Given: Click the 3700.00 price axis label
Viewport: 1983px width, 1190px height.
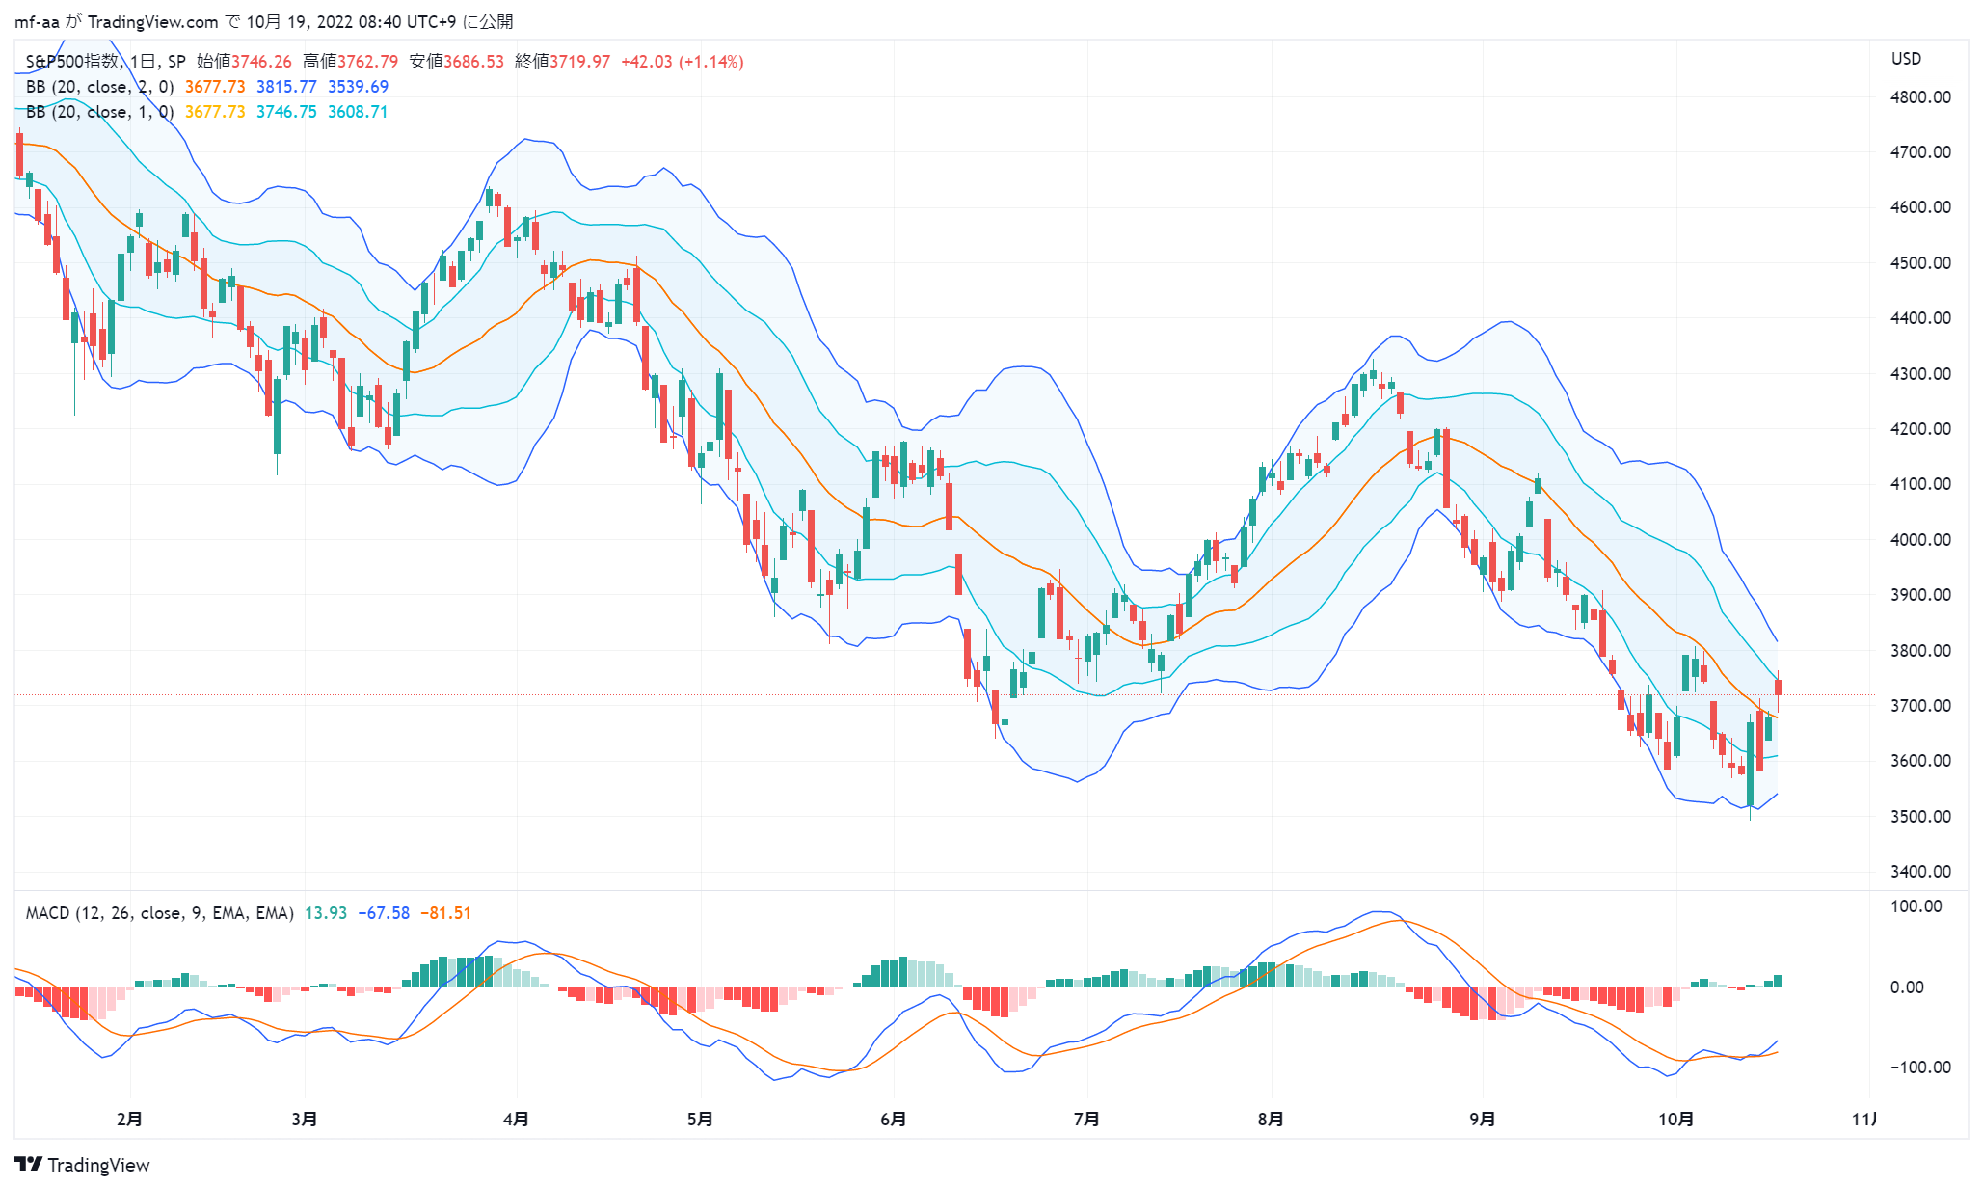Looking at the screenshot, I should [x=1920, y=706].
